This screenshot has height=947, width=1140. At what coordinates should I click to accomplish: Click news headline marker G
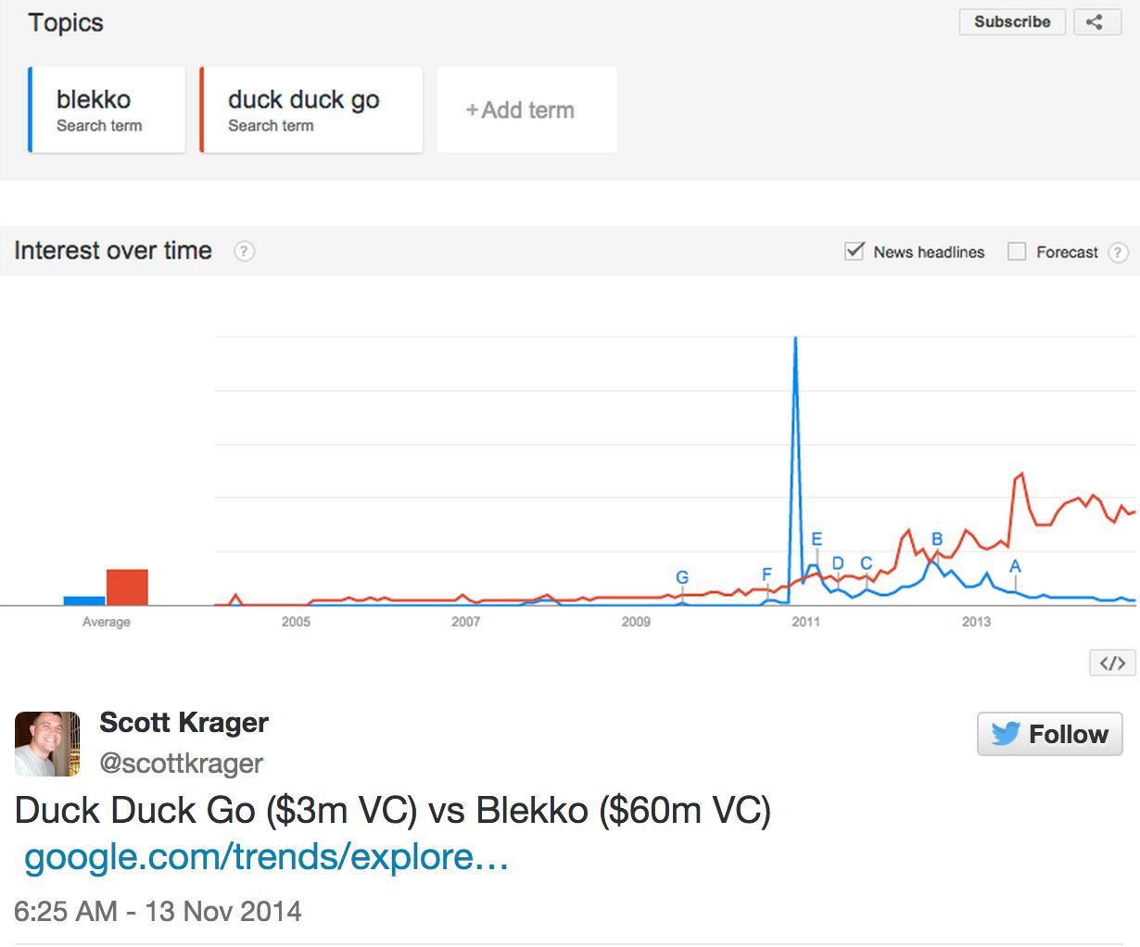tap(682, 577)
